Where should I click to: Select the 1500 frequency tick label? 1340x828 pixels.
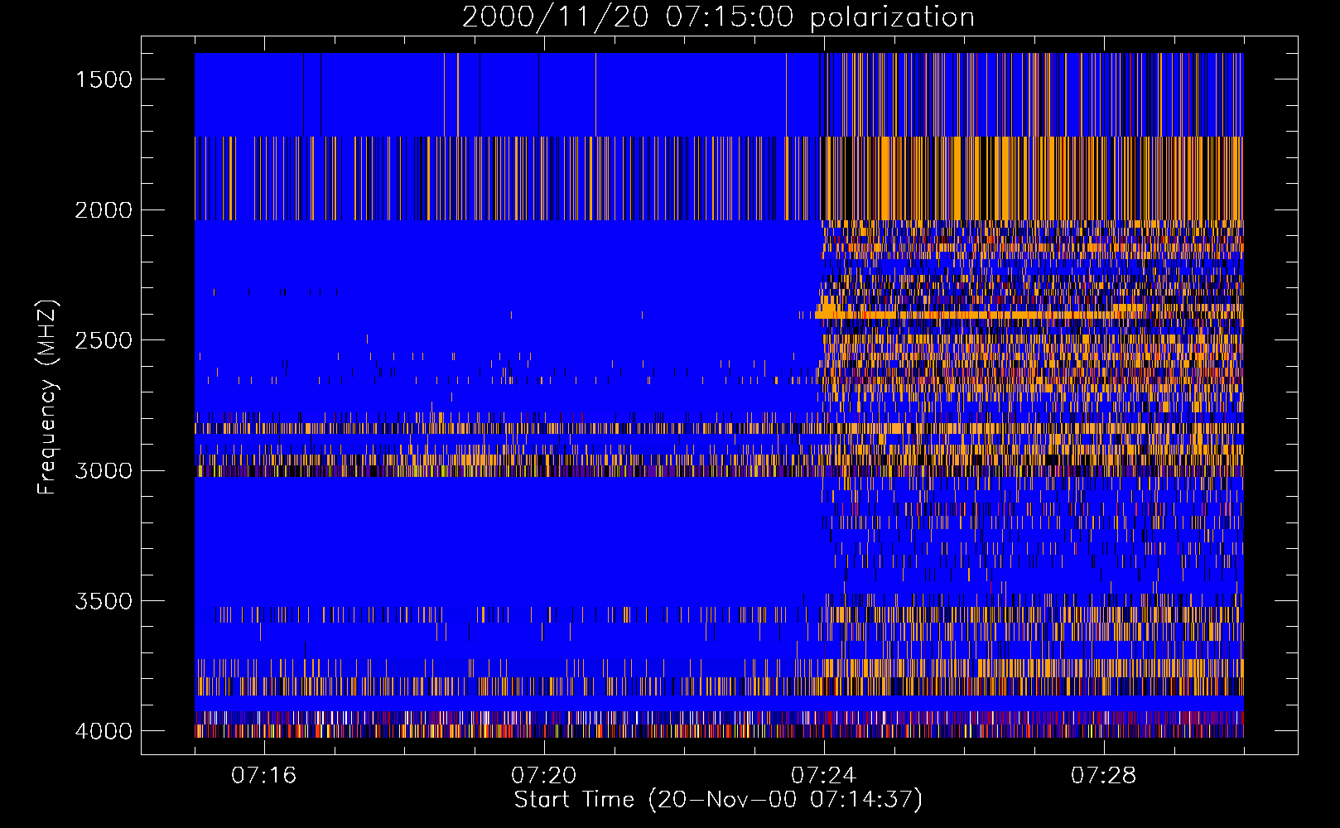tap(104, 79)
